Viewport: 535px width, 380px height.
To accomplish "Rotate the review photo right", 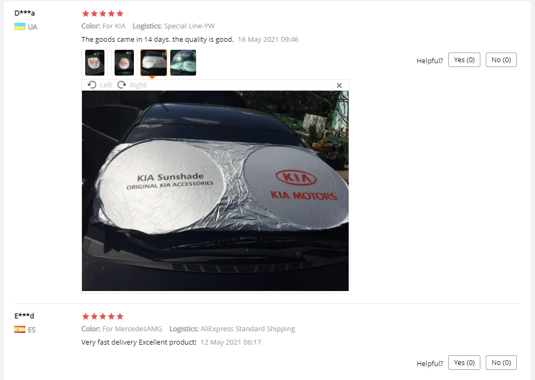I will pos(132,85).
